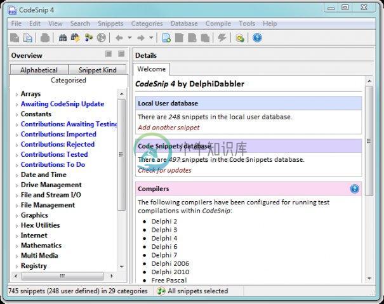384x304 pixels.
Task: Switch to the Alphabetical tab
Action: [x=39, y=70]
